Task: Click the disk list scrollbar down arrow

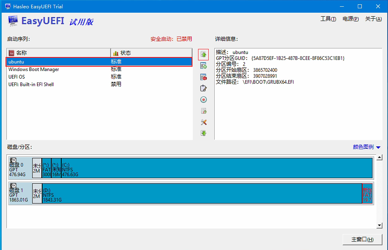Action: point(379,225)
